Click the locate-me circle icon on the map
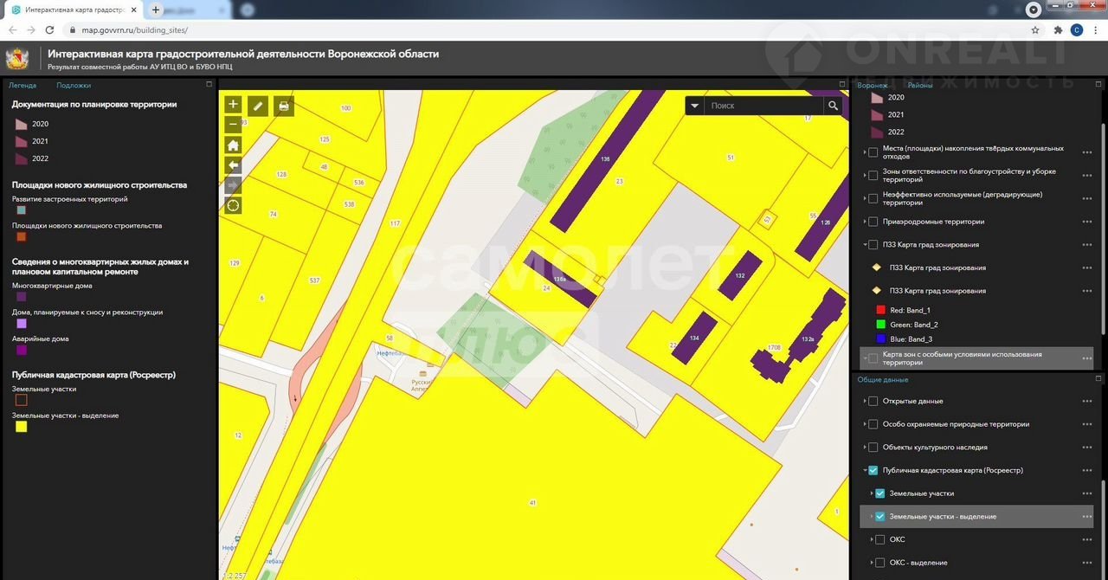The image size is (1108, 580). click(x=233, y=206)
